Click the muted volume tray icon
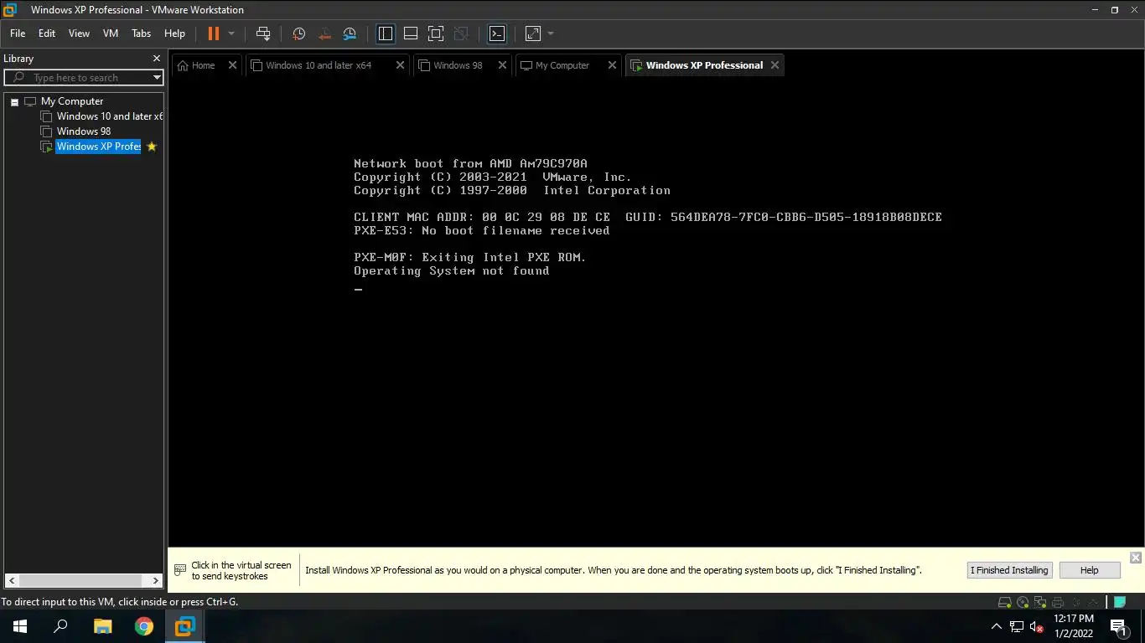Image resolution: width=1145 pixels, height=643 pixels. (1037, 626)
